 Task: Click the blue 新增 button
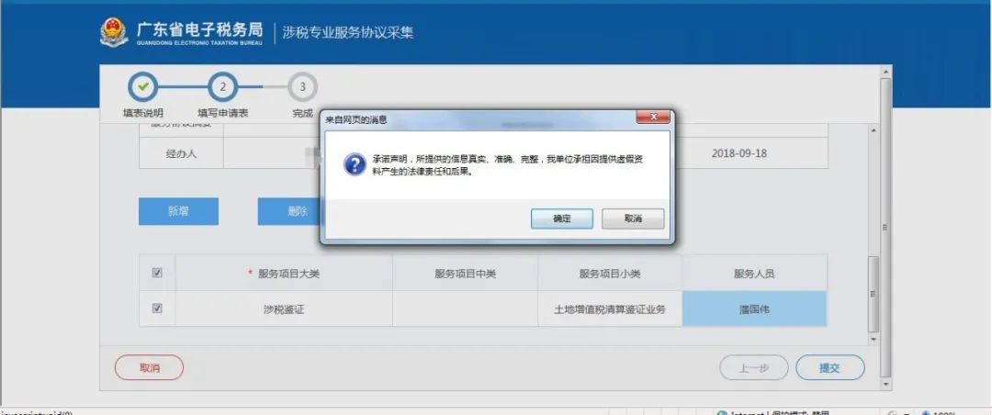tap(178, 211)
